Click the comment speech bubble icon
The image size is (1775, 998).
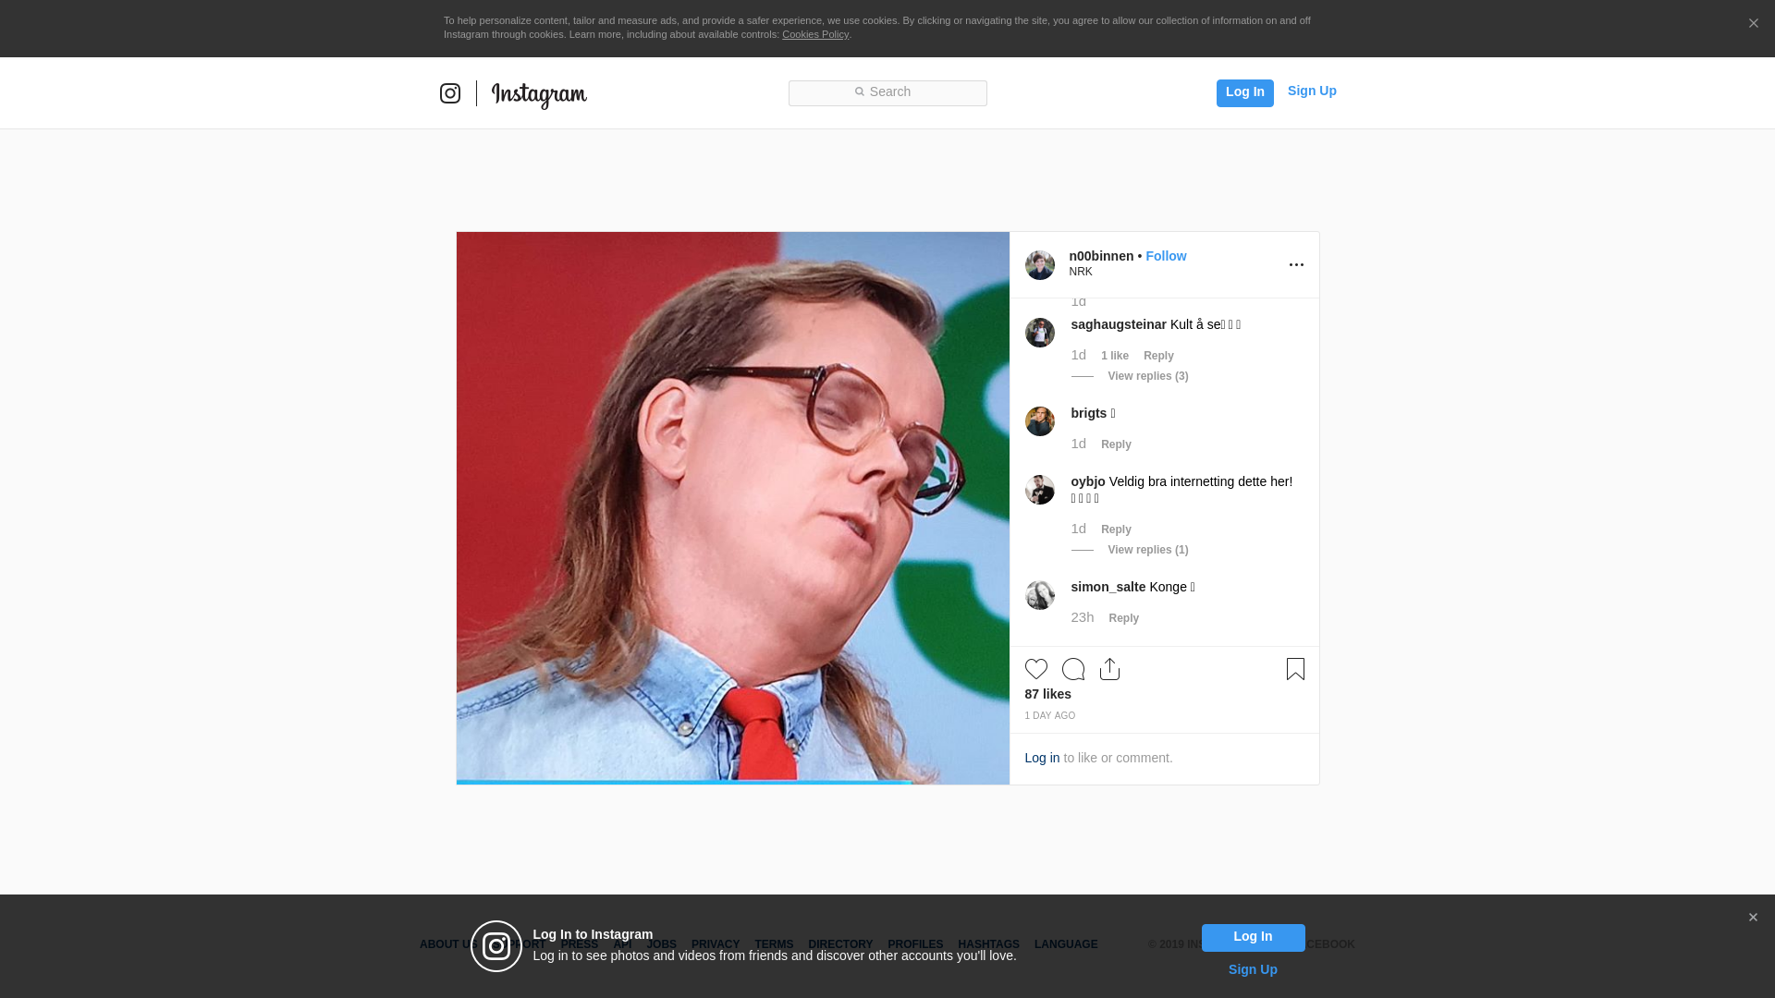[1072, 669]
